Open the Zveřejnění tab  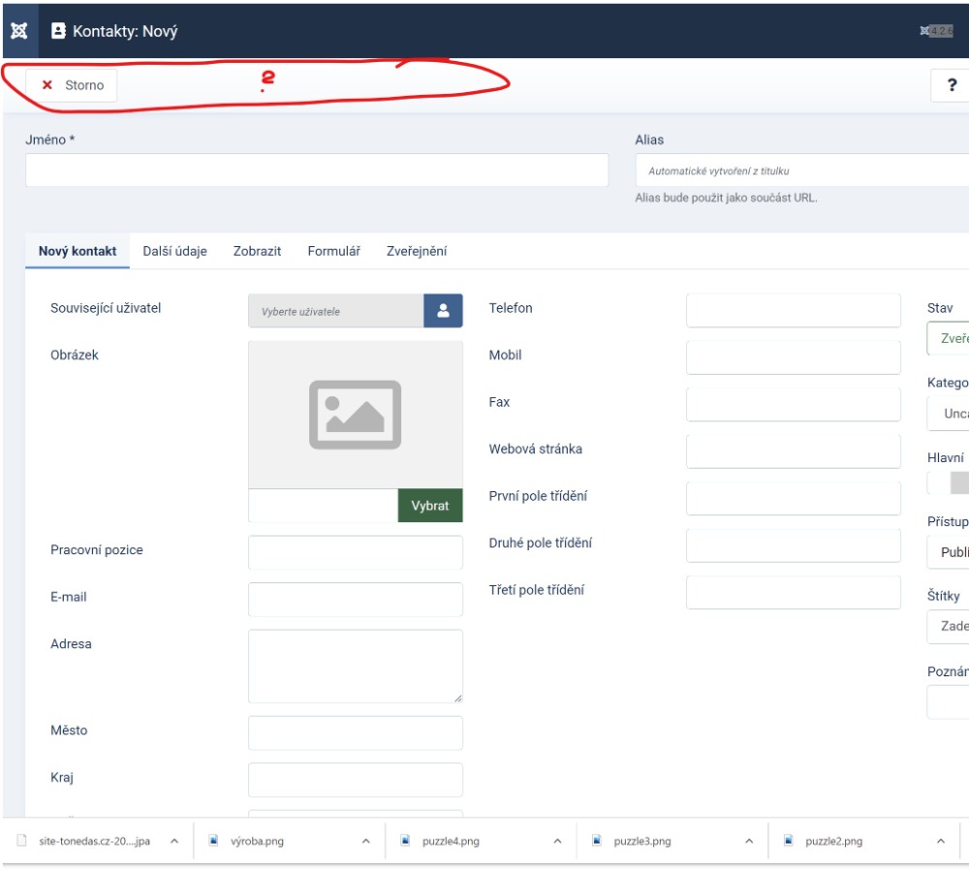coord(417,251)
